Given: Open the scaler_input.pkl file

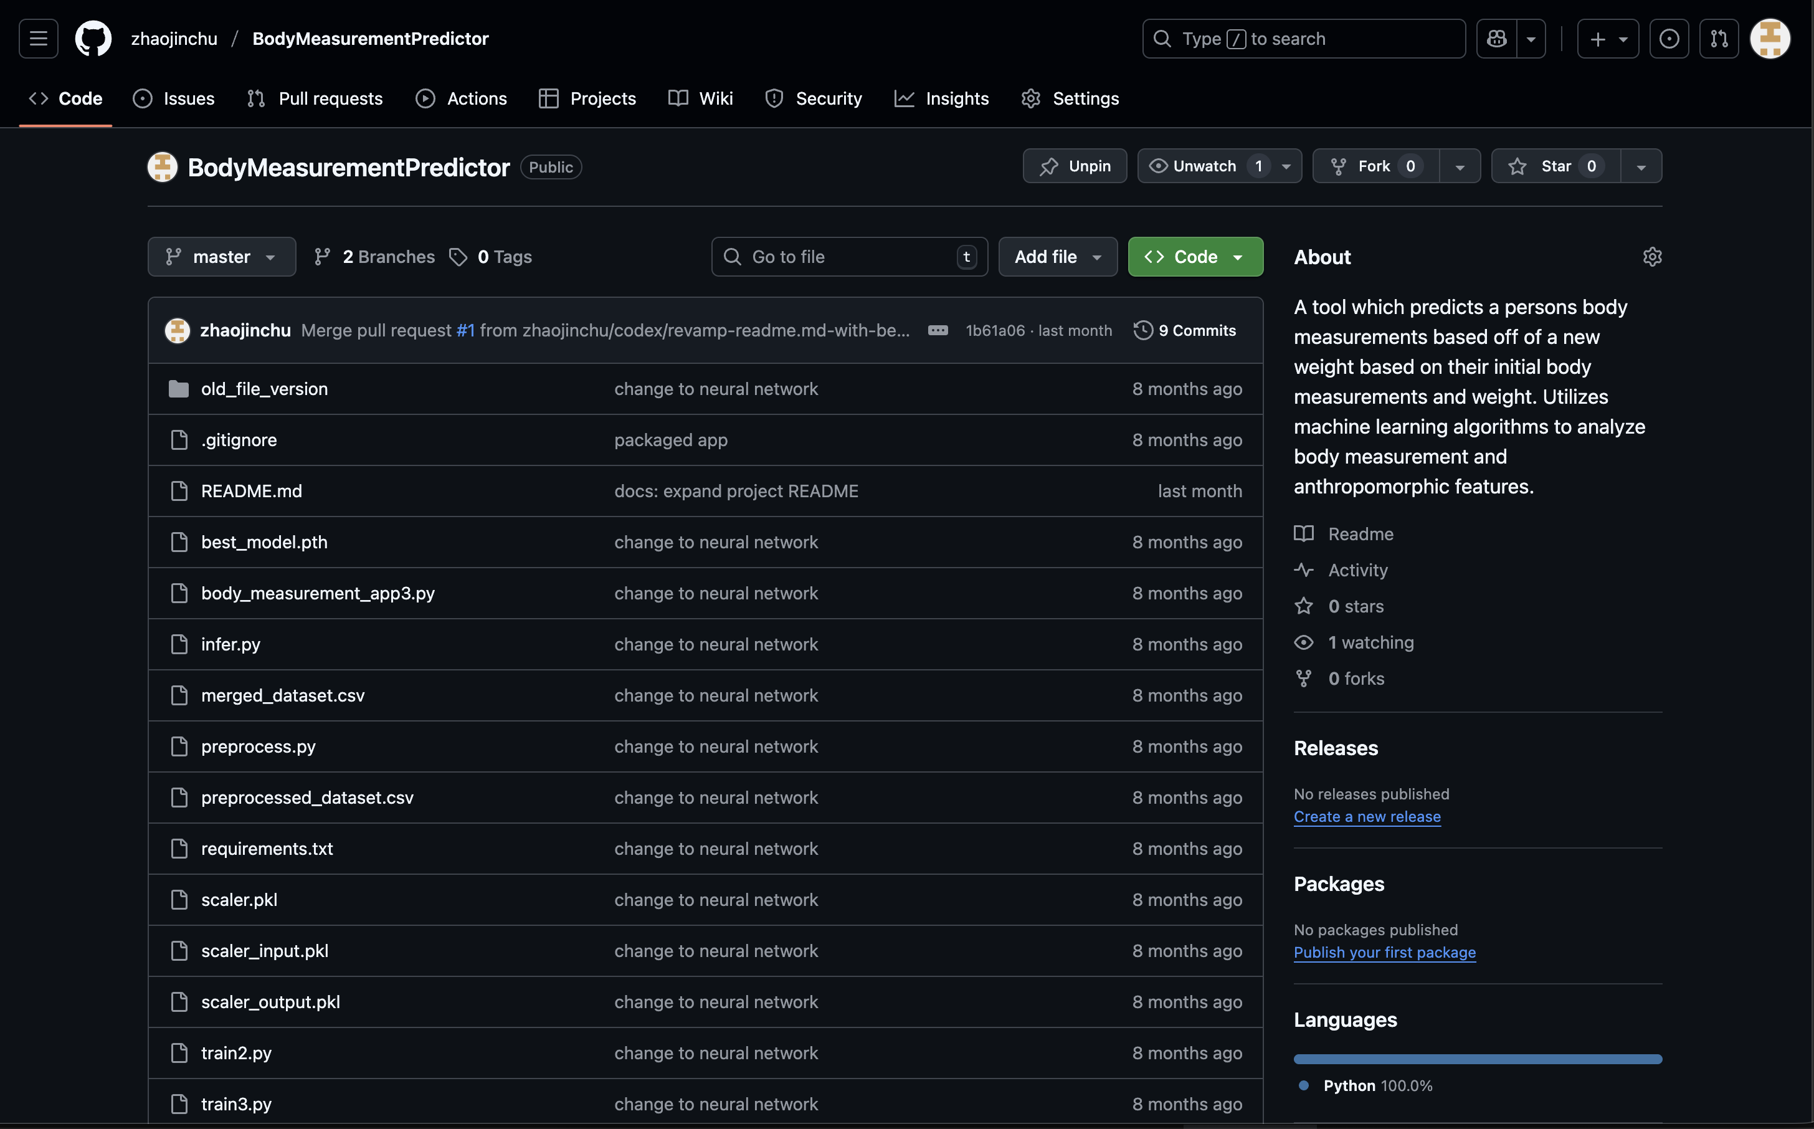Looking at the screenshot, I should [265, 951].
